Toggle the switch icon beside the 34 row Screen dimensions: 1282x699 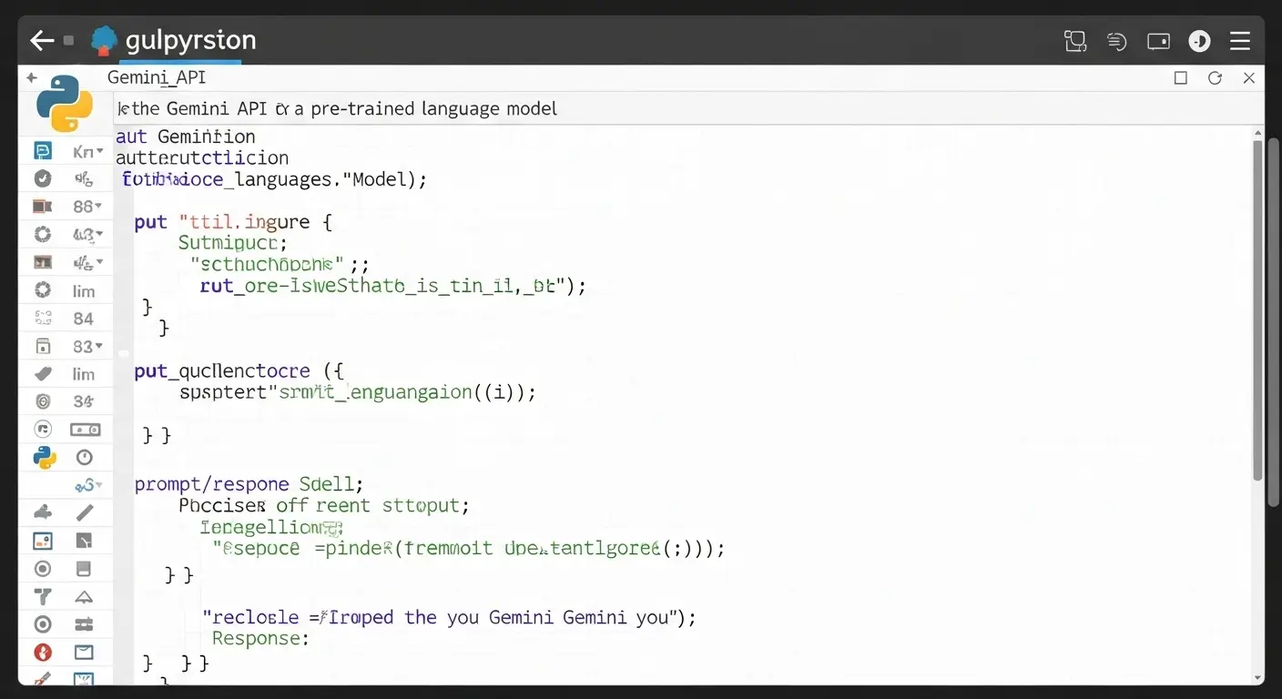click(x=85, y=429)
